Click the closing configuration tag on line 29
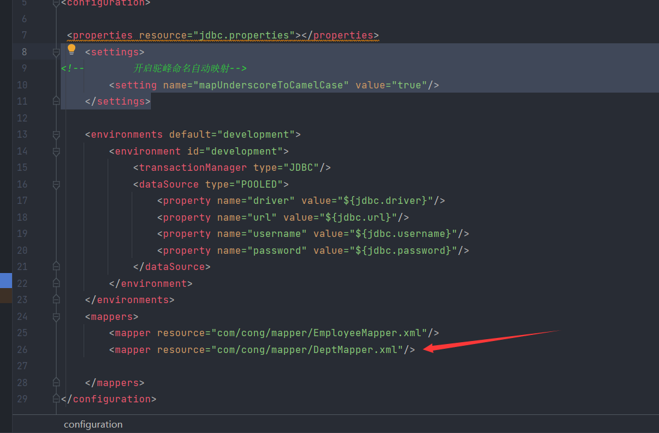The image size is (659, 433). point(109,399)
